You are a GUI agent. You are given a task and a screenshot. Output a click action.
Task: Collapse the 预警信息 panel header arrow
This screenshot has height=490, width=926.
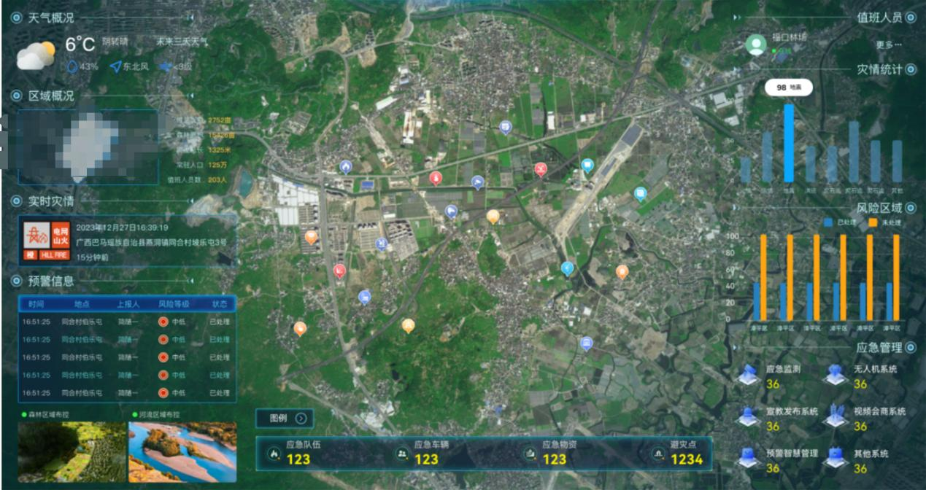pyautogui.click(x=190, y=280)
